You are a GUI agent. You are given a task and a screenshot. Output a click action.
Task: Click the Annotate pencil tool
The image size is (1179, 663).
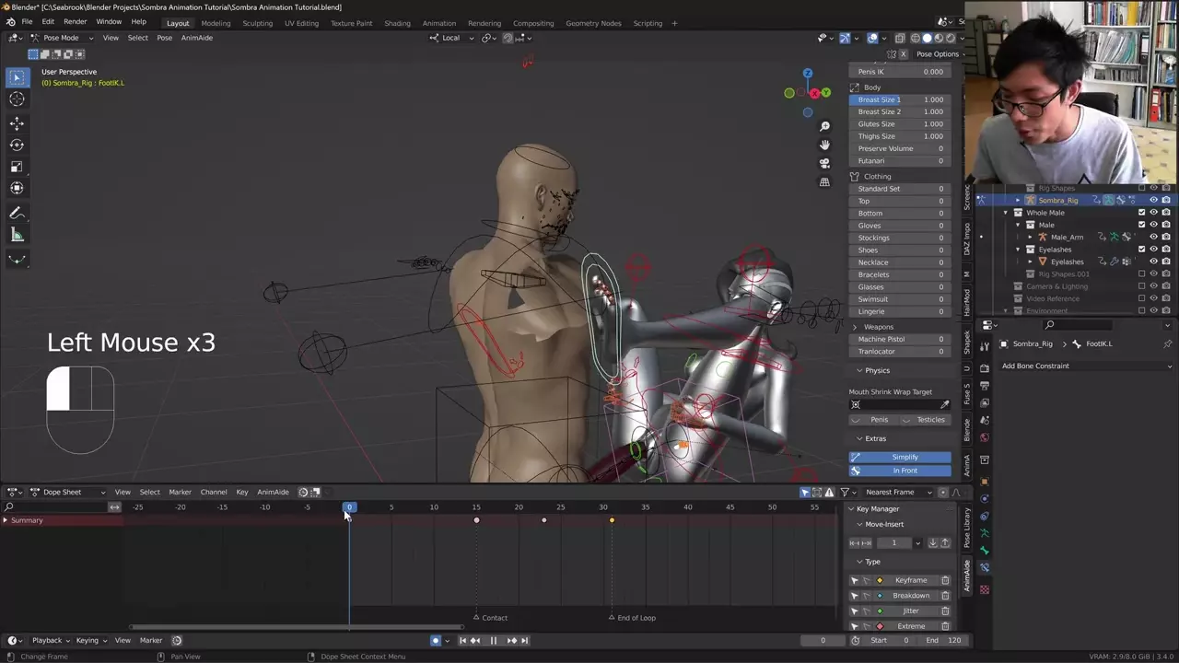point(17,213)
